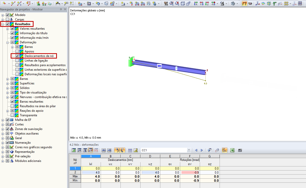Open the CC1 load case dropdown
Viewport: 306px width, 188px height.
pos(189,150)
